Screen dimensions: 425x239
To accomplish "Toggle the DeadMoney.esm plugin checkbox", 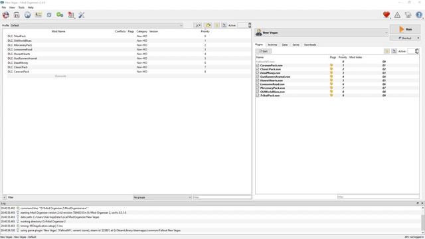I will coord(258,73).
